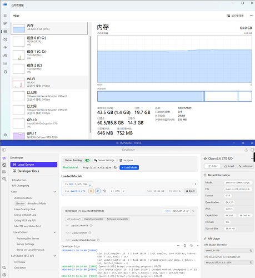Open the Task Manager hamburger navigation menu
The image size is (255, 278).
click(5, 16)
